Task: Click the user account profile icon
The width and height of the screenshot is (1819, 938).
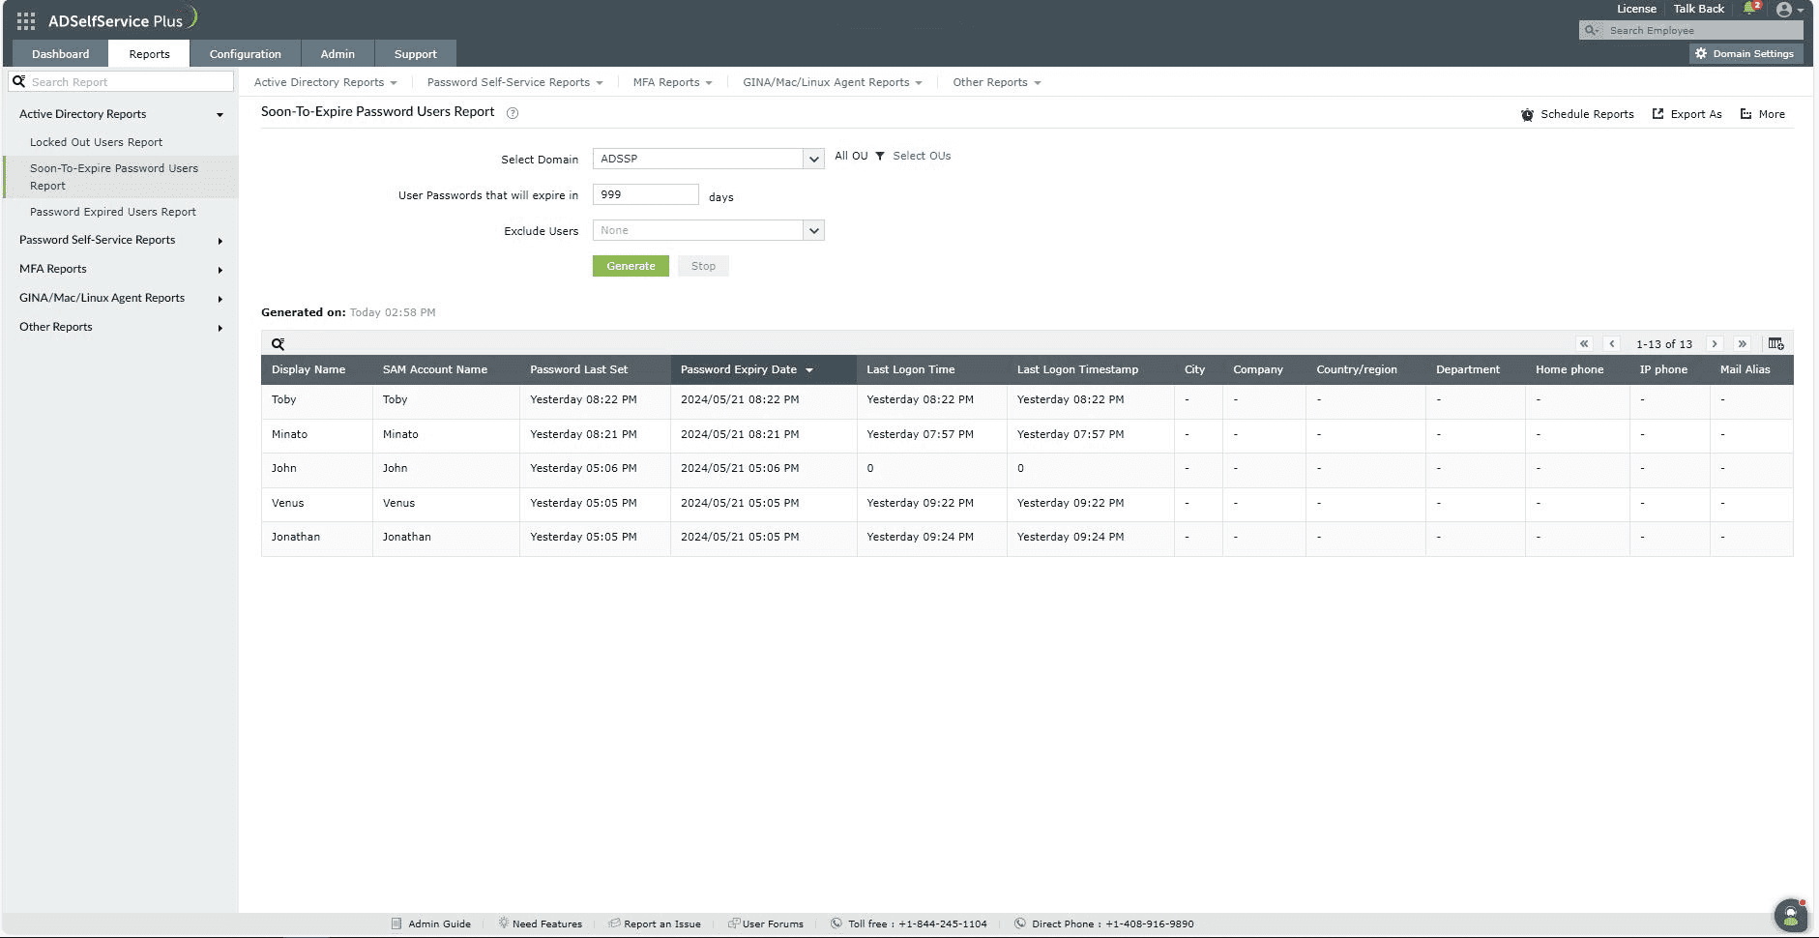Action: tap(1784, 10)
